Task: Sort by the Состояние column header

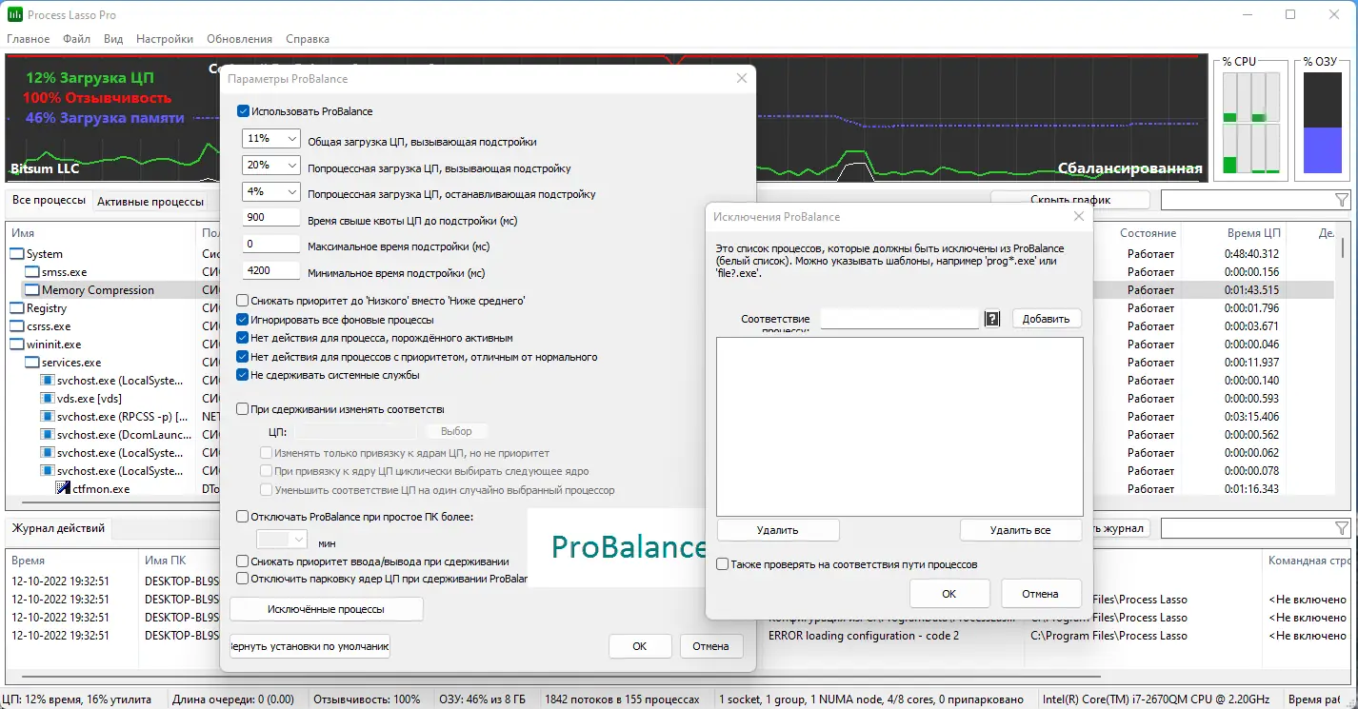Action: point(1148,233)
